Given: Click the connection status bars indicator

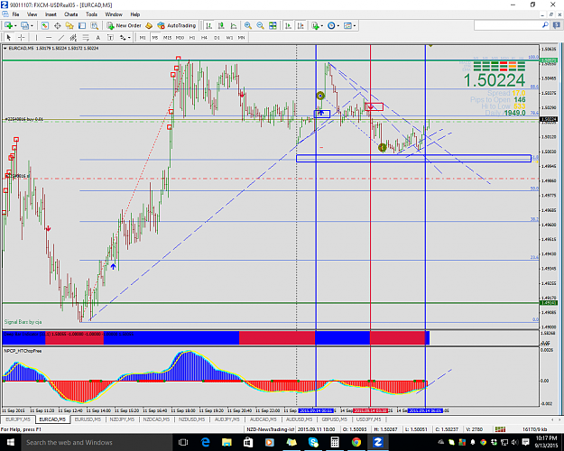Looking at the screenshot, I should 500,429.
